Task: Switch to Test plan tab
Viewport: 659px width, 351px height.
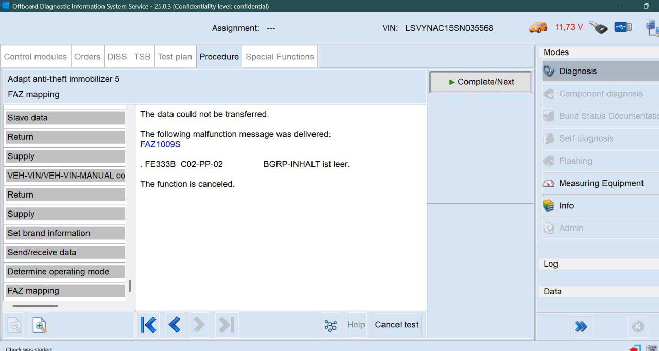Action: tap(175, 57)
